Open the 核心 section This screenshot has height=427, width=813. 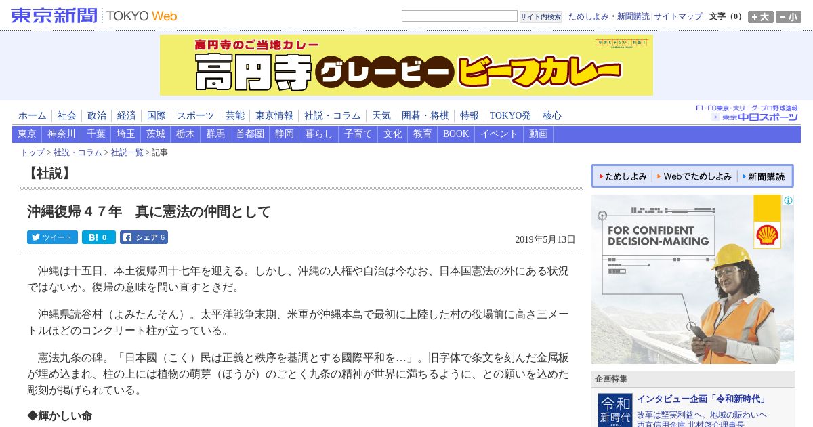pyautogui.click(x=552, y=115)
